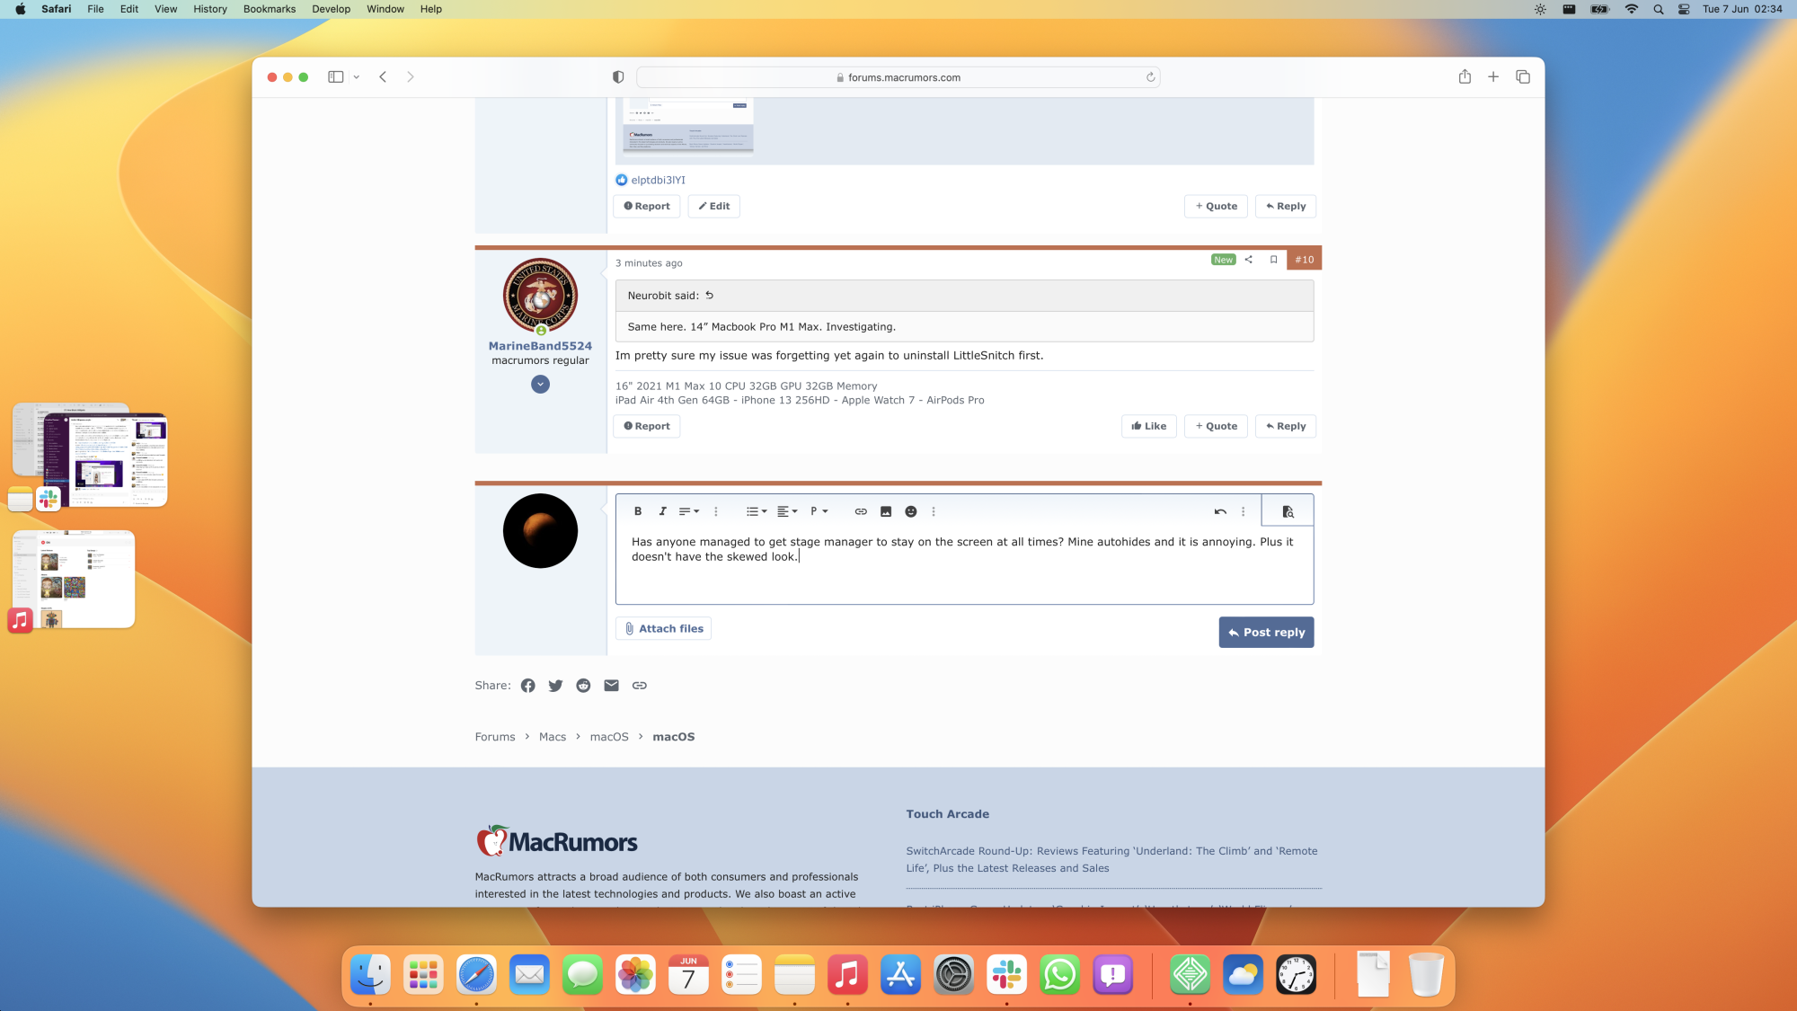Insert an image using the editor image icon

tap(886, 511)
